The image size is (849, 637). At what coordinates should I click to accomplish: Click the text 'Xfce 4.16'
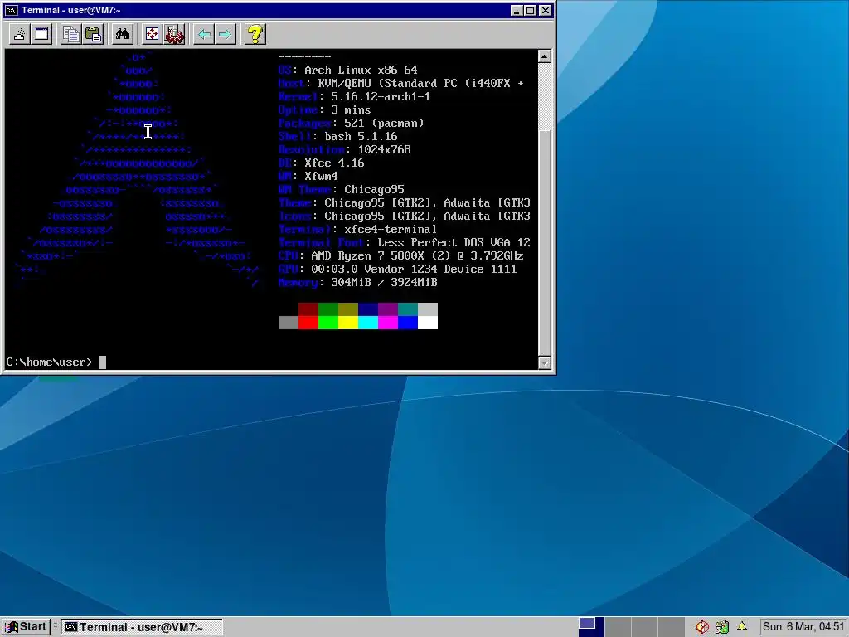(x=334, y=163)
